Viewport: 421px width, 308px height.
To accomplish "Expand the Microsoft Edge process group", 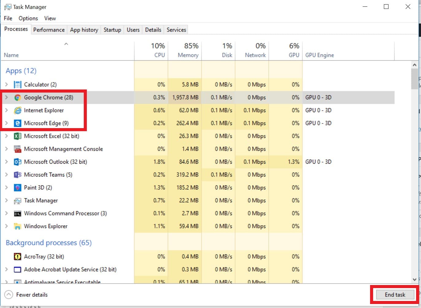I will click(6, 123).
